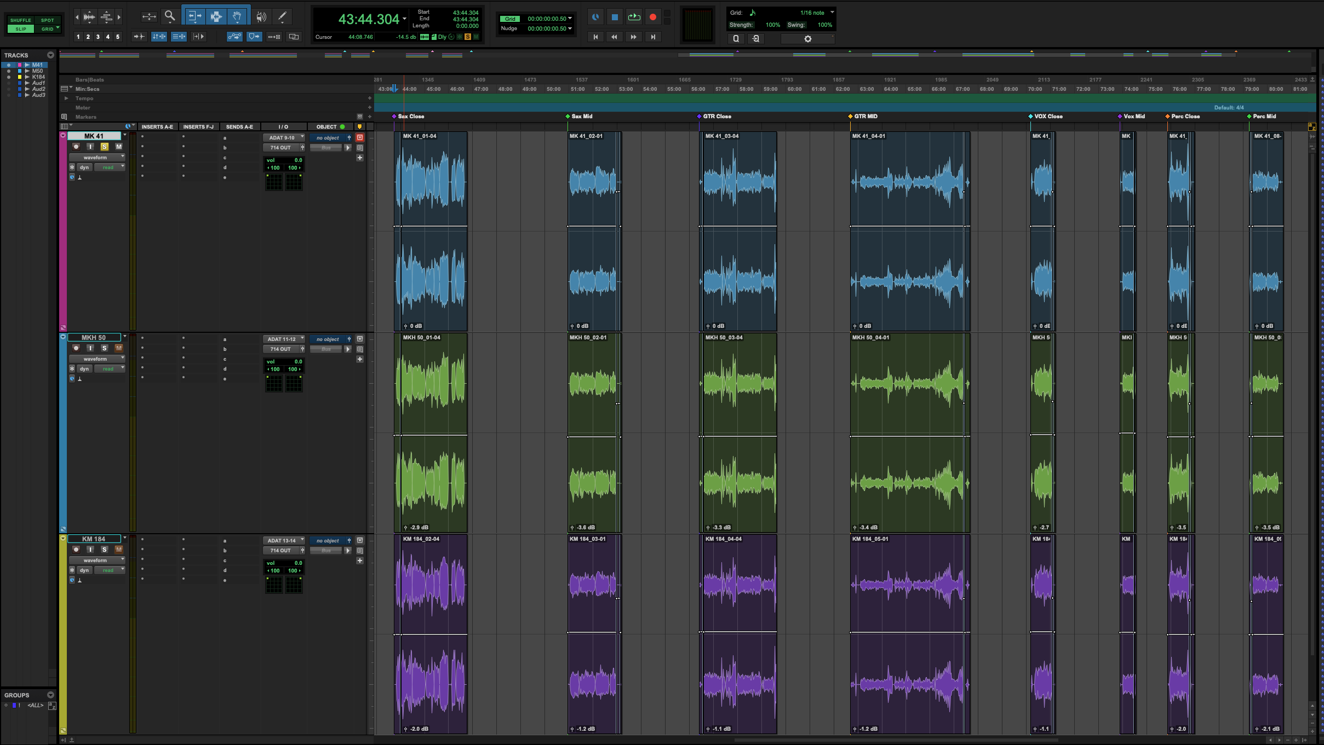1324x745 pixels.
Task: Click the MK 41 track color strip
Action: coord(63,232)
